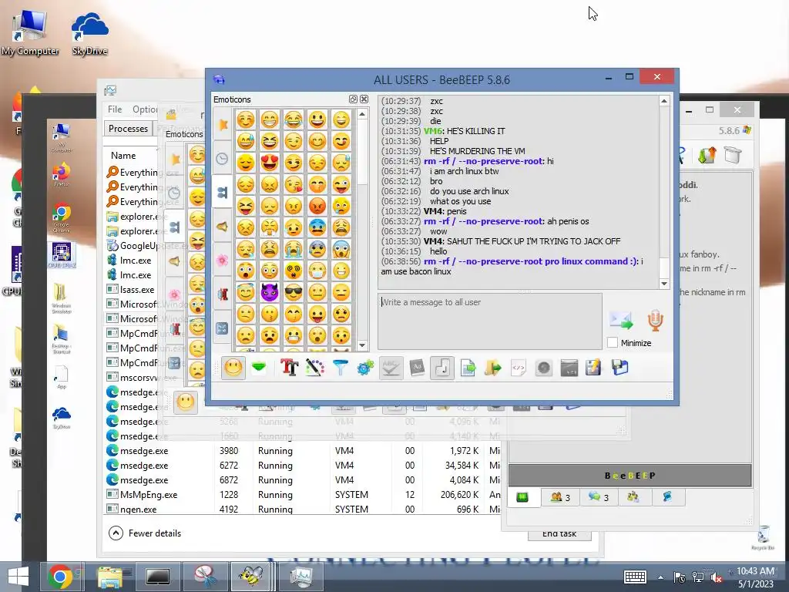This screenshot has width=789, height=592.
Task: Insert the loudly crying emoticon
Action: coord(294,249)
